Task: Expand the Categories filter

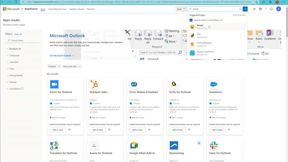Action: tap(13, 55)
